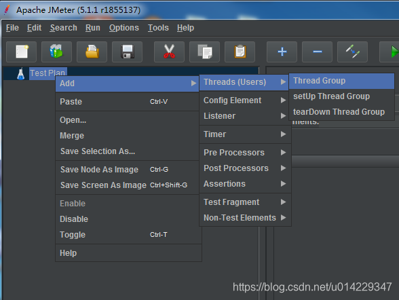Open the Run menu

click(x=93, y=28)
